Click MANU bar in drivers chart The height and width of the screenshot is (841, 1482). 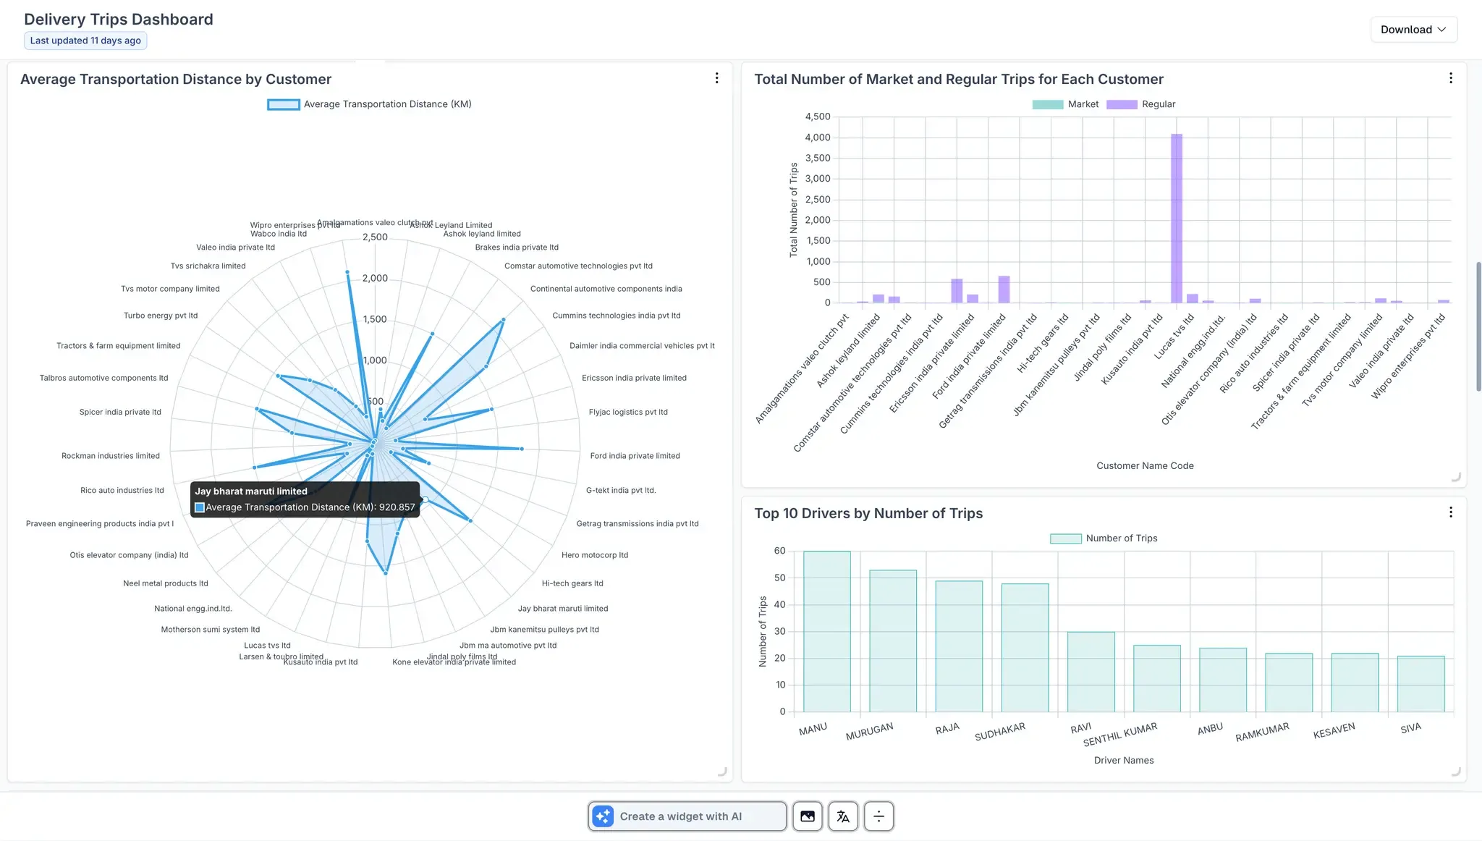pyautogui.click(x=826, y=631)
